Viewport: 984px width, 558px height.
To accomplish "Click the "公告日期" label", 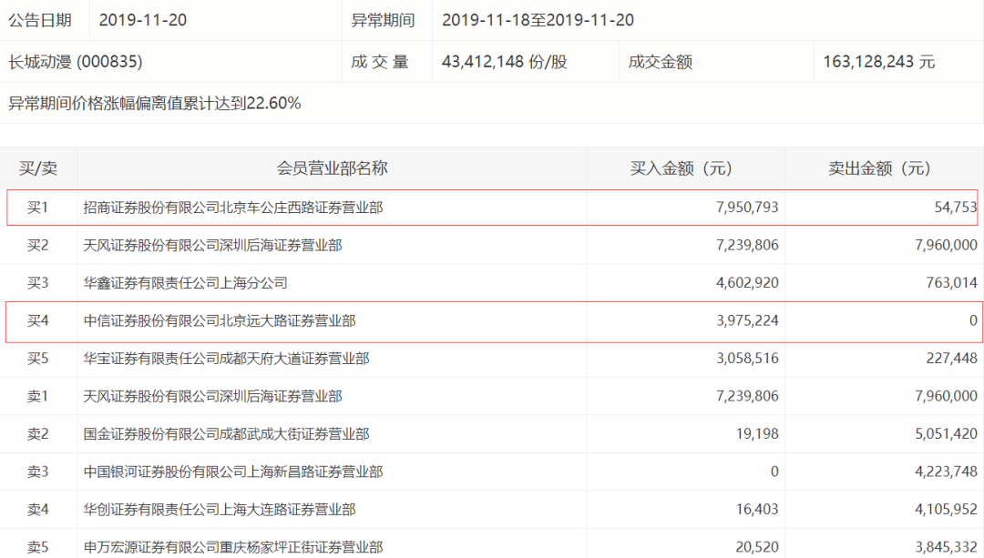I will coord(39,20).
